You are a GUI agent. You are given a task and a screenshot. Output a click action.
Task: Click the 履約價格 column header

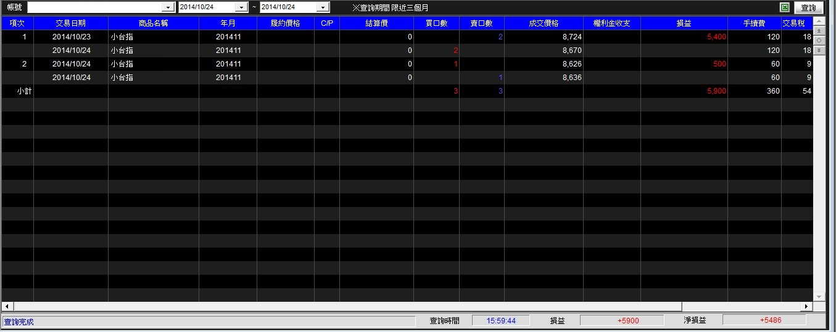tap(286, 23)
